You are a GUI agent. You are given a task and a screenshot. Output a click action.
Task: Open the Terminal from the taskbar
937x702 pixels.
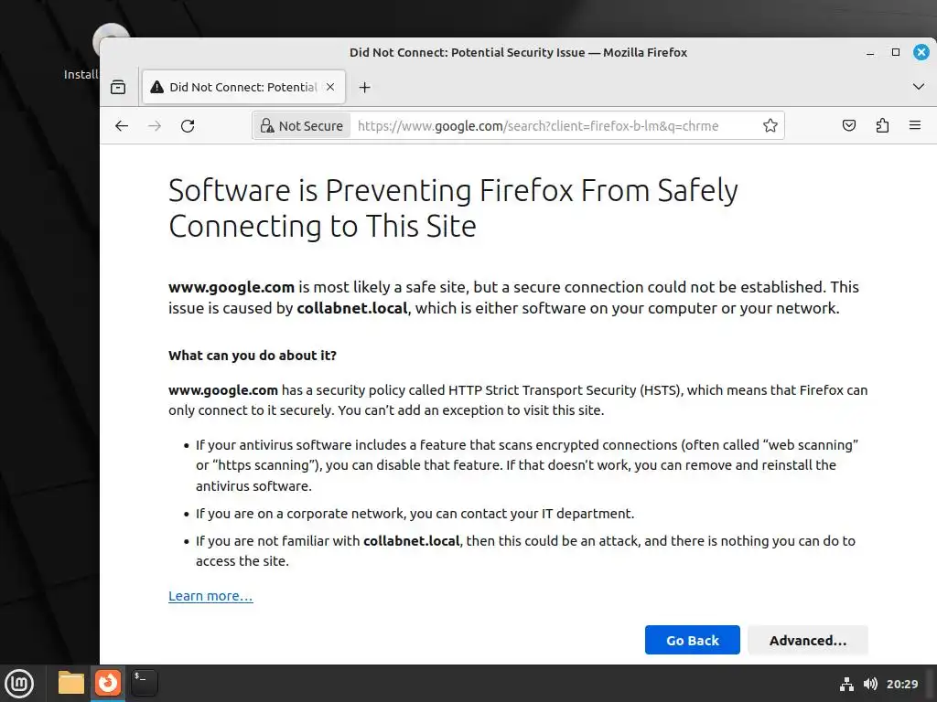click(x=145, y=683)
